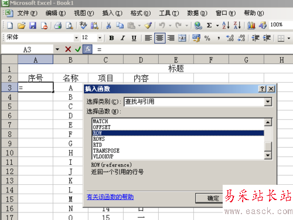Screen dimensions: 293x220
Task: Open the 有关该函数的帮助 link
Action: 110,197
